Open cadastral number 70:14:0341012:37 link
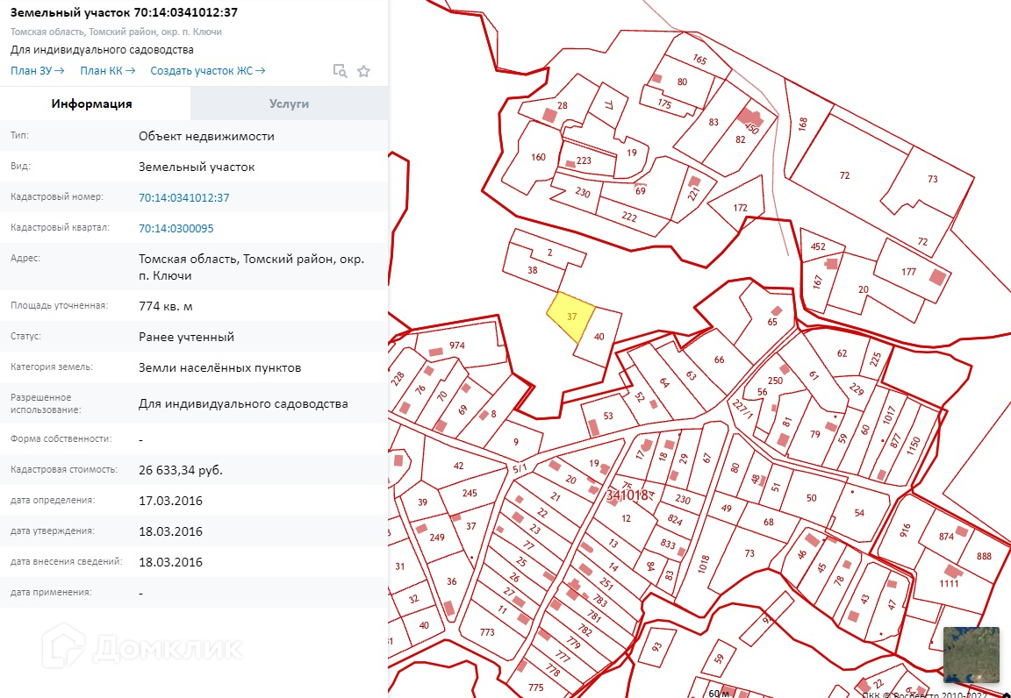 183,198
